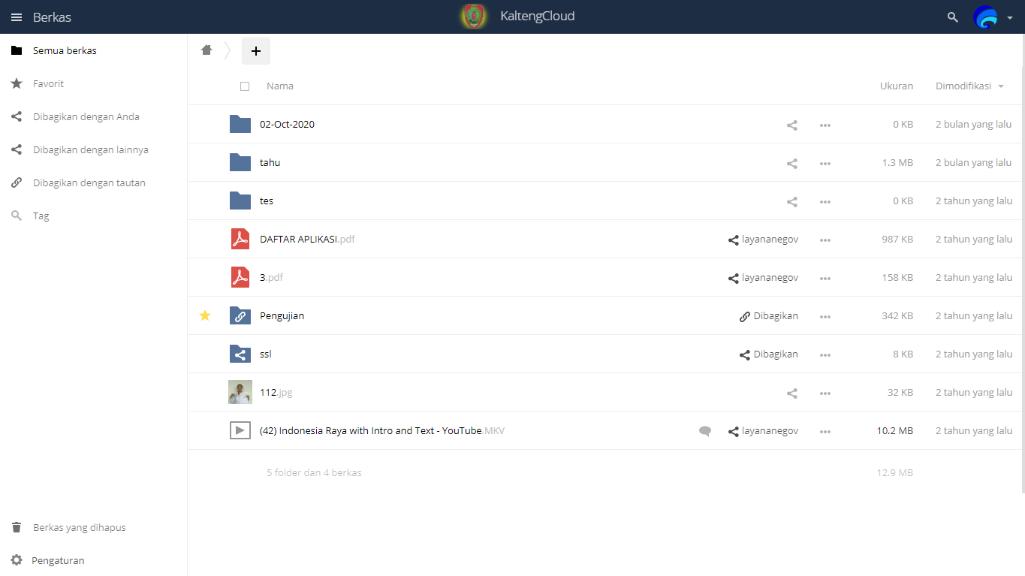
Task: Open DAFTAR APLIKASI.pdf file
Action: [299, 239]
